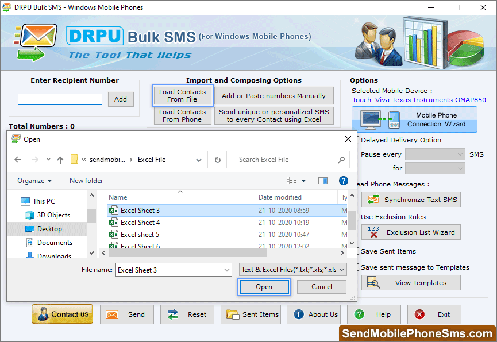This screenshot has height=342, width=497.
Task: Click the View Templates icon button
Action: click(x=411, y=282)
